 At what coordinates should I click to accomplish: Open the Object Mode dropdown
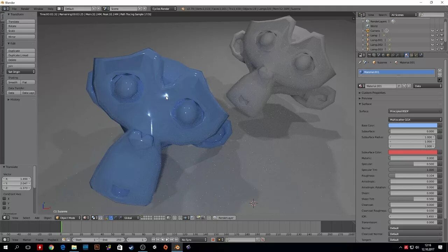(68, 218)
